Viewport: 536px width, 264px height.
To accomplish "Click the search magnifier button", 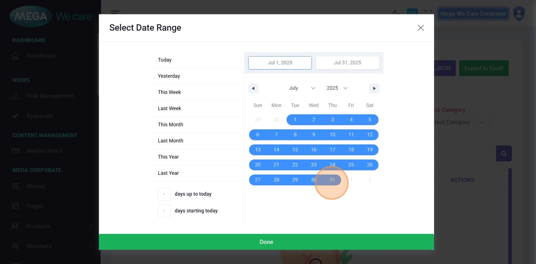I will (x=503, y=154).
